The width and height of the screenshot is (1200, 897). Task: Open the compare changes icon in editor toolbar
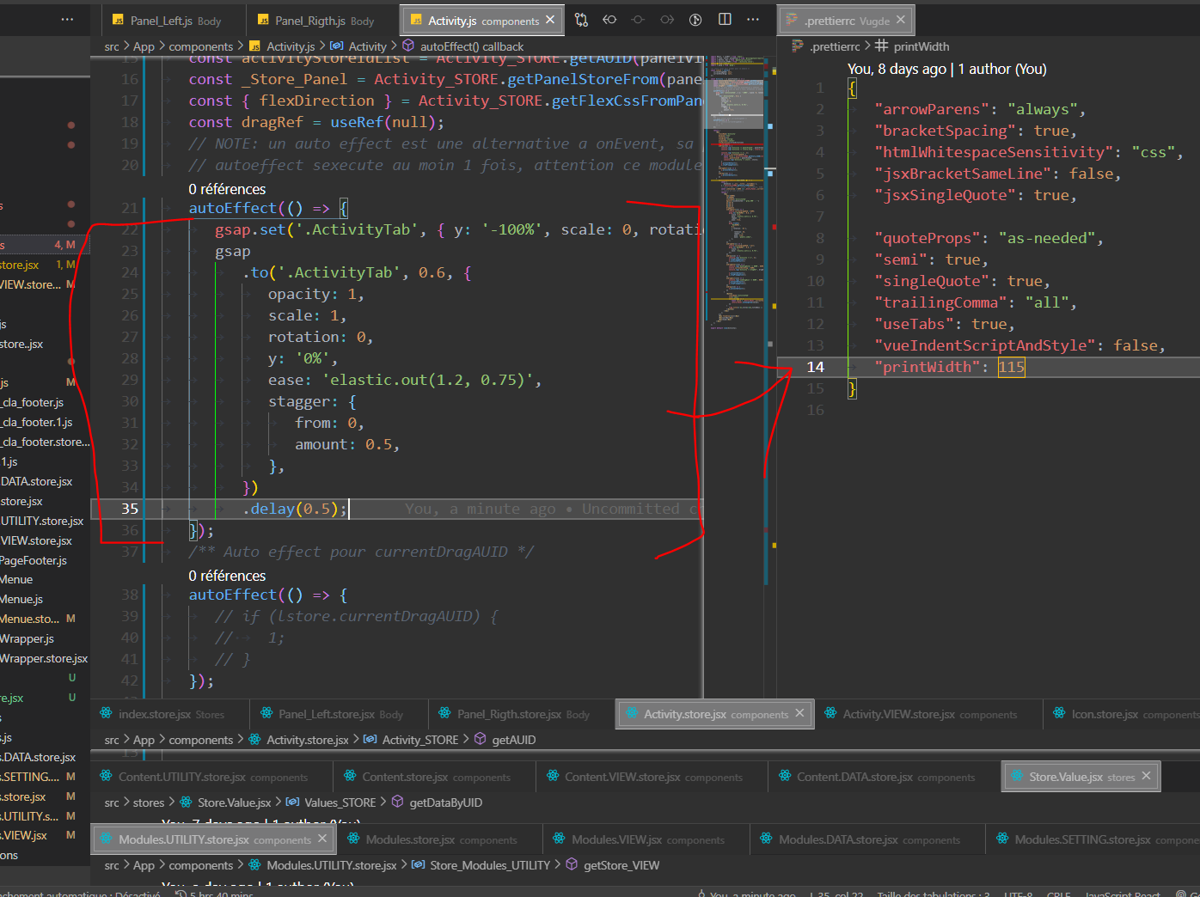582,20
